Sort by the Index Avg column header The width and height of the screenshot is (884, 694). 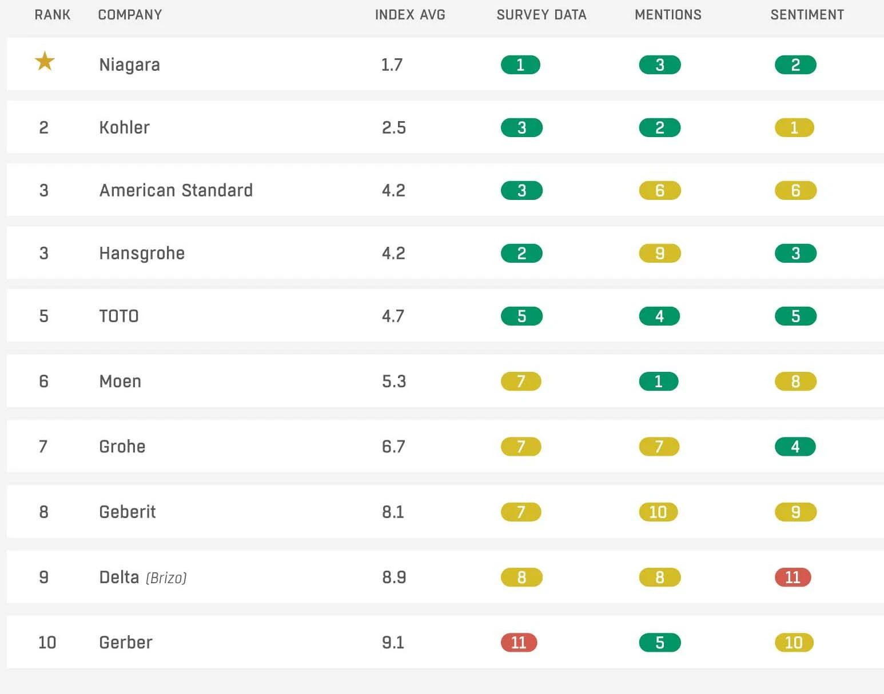pos(410,15)
